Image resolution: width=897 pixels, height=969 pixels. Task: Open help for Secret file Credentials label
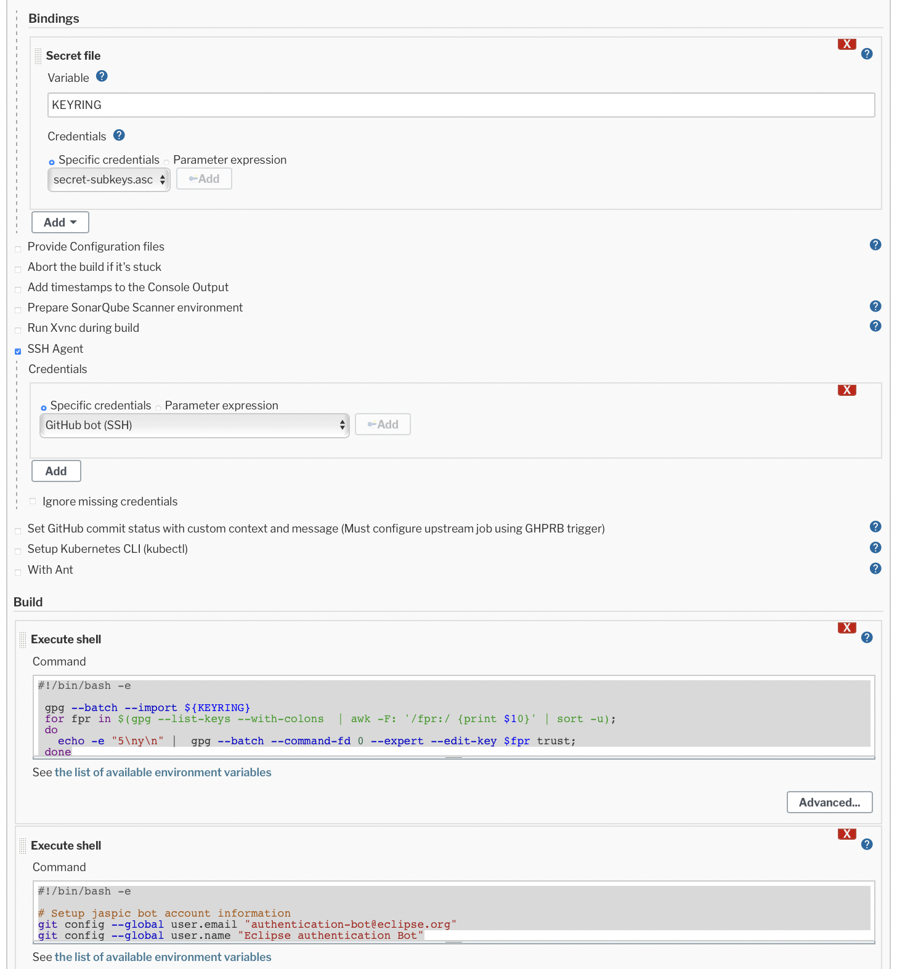(120, 135)
